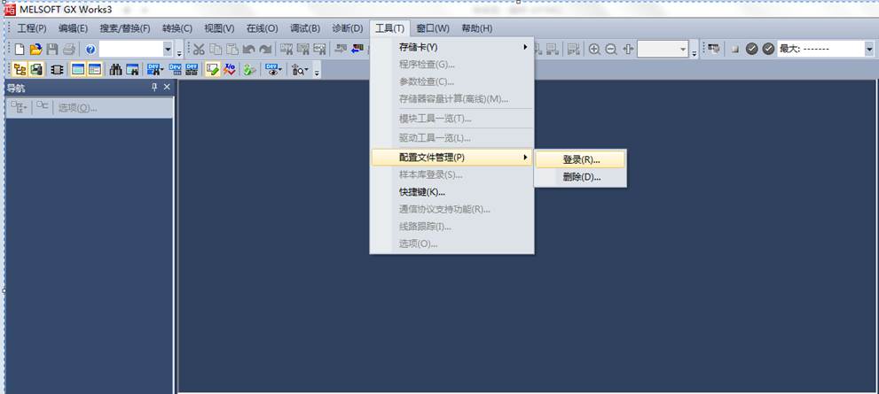Click the zoom in magnifier icon
The image size is (879, 394).
(x=594, y=50)
